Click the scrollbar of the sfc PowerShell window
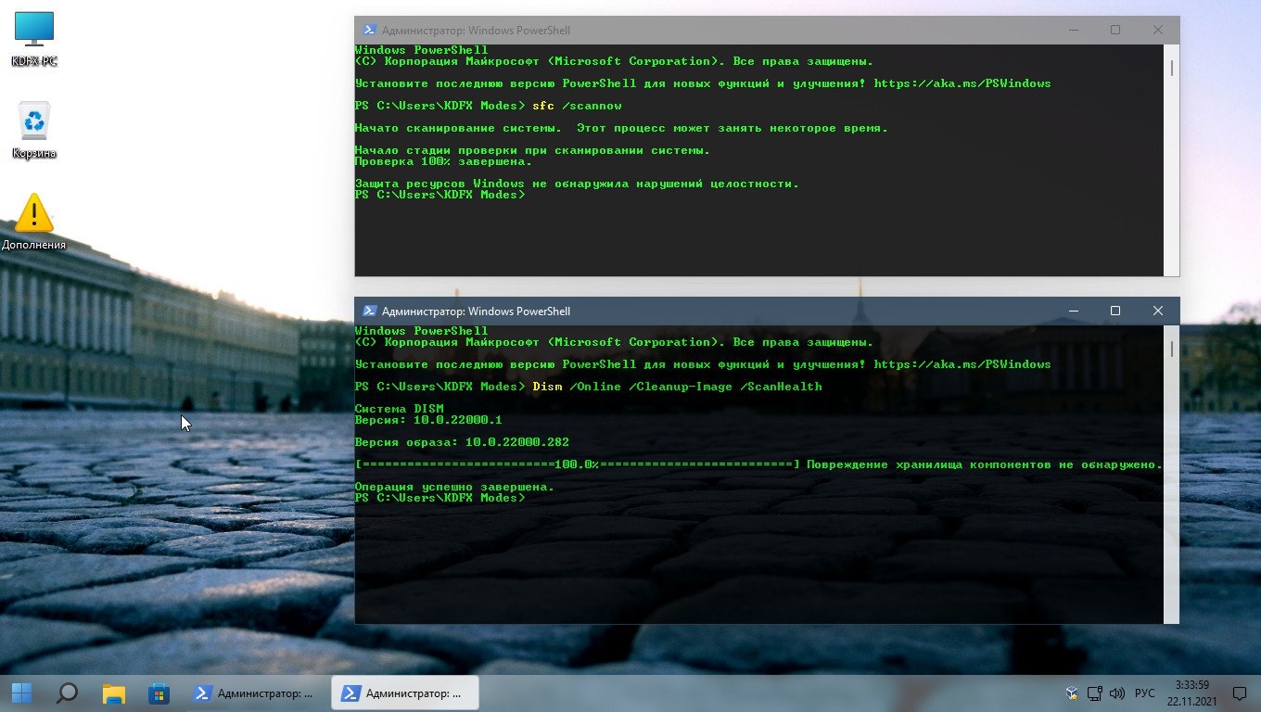 pyautogui.click(x=1172, y=159)
